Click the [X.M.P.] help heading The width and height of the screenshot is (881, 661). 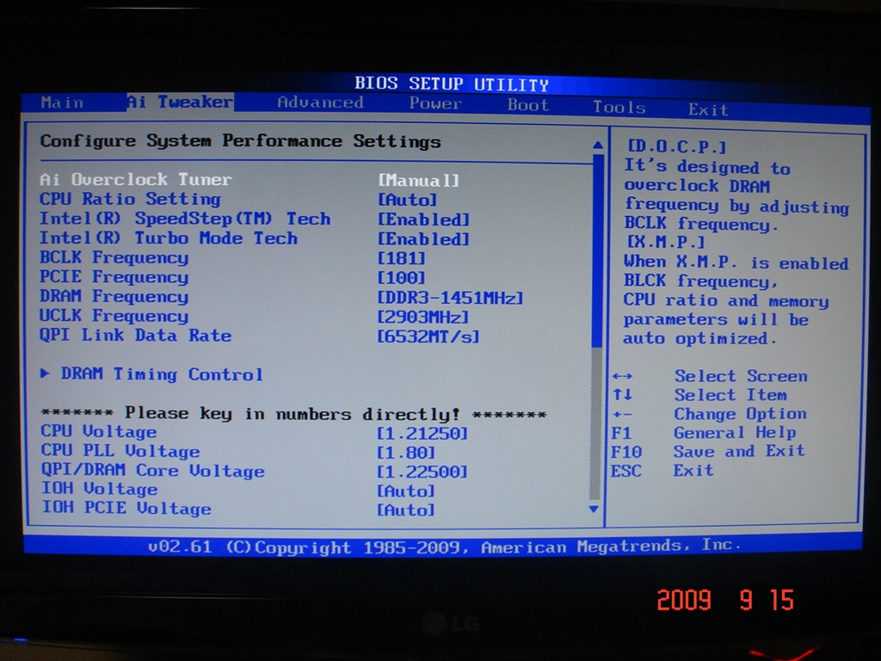665,242
